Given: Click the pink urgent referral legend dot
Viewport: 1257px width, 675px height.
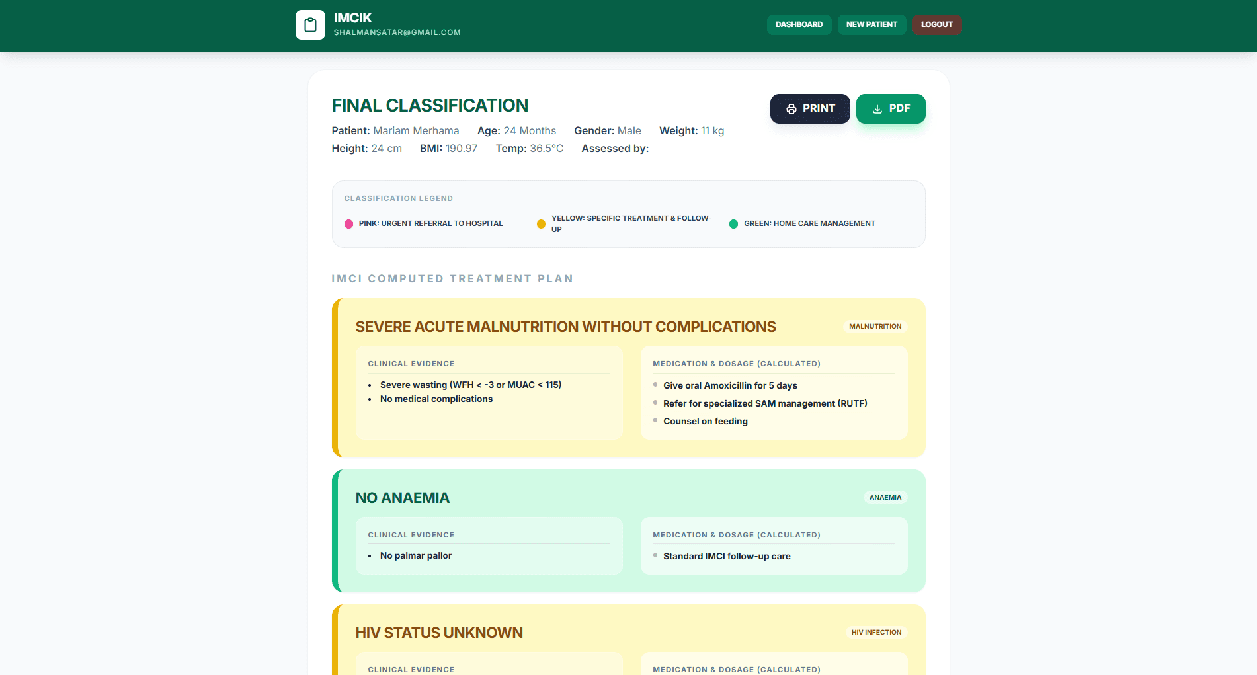Looking at the screenshot, I should [348, 224].
